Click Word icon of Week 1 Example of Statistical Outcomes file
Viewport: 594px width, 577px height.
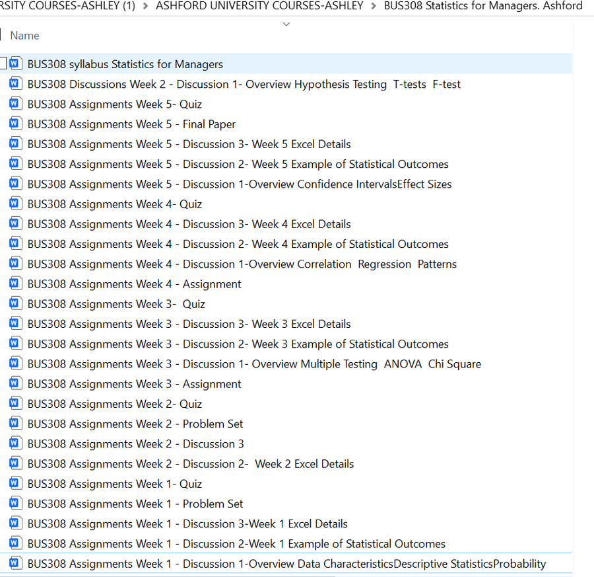coord(15,543)
